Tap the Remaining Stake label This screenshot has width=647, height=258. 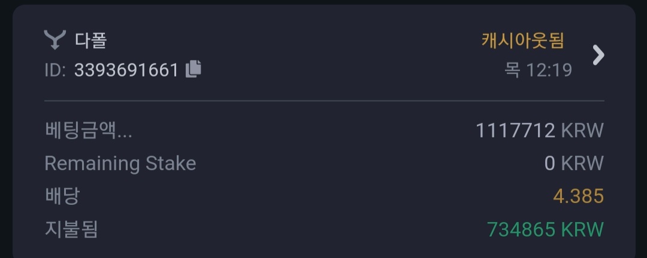pyautogui.click(x=120, y=164)
